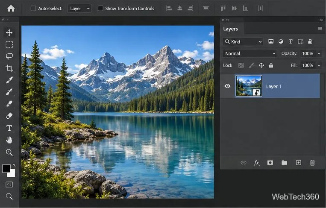This screenshot has width=326, height=208.
Task: Toggle filter for pixel layers
Action: pos(271,41)
